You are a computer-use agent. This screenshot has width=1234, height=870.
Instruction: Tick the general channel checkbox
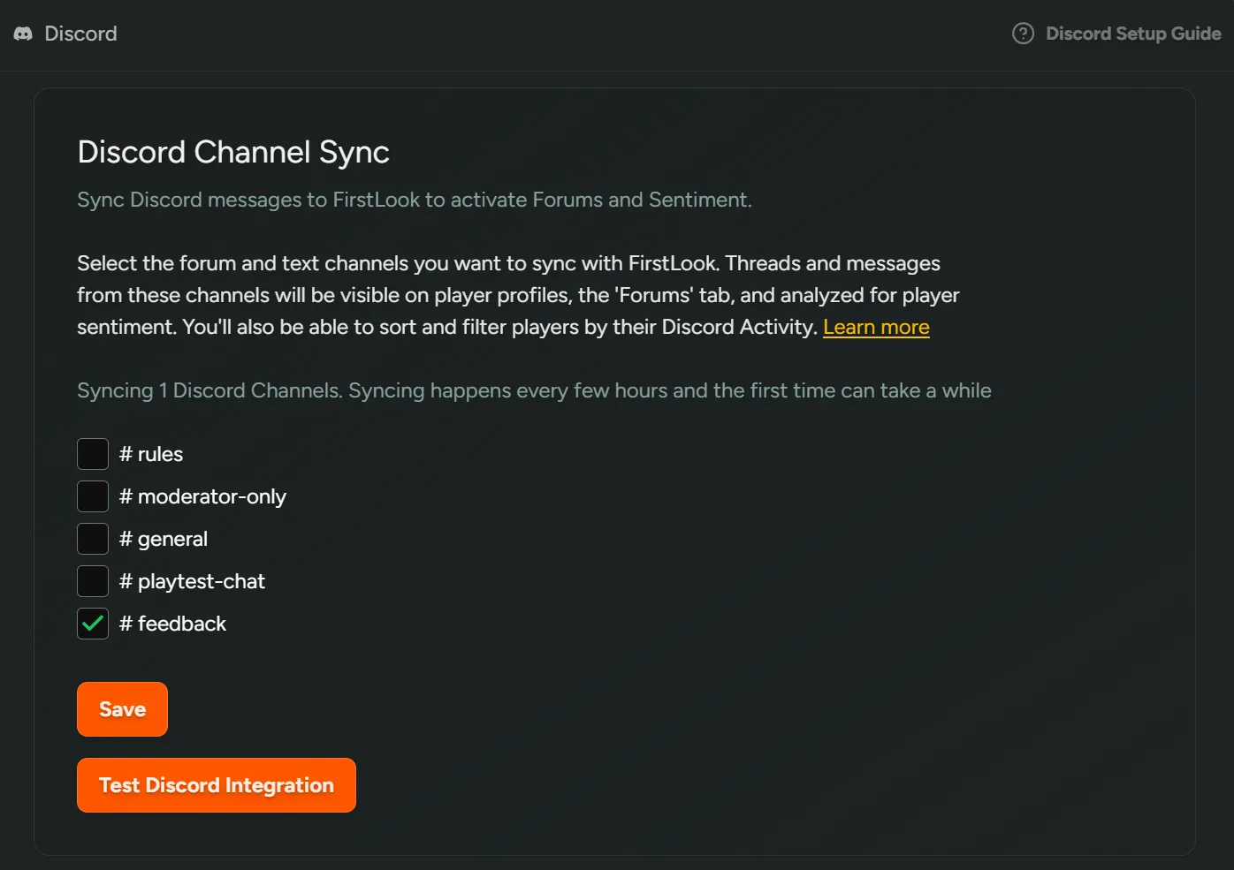click(93, 539)
